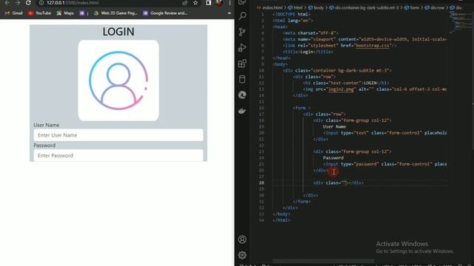This screenshot has height=266, width=474.
Task: Open Chrome's three-dot menu
Action: 230,3
